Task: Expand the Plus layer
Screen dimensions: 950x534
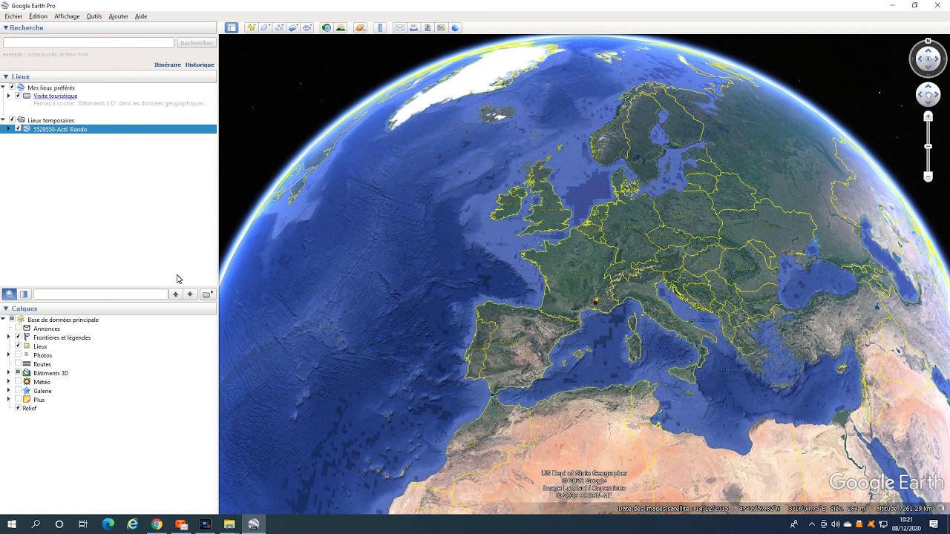Action: (x=8, y=400)
